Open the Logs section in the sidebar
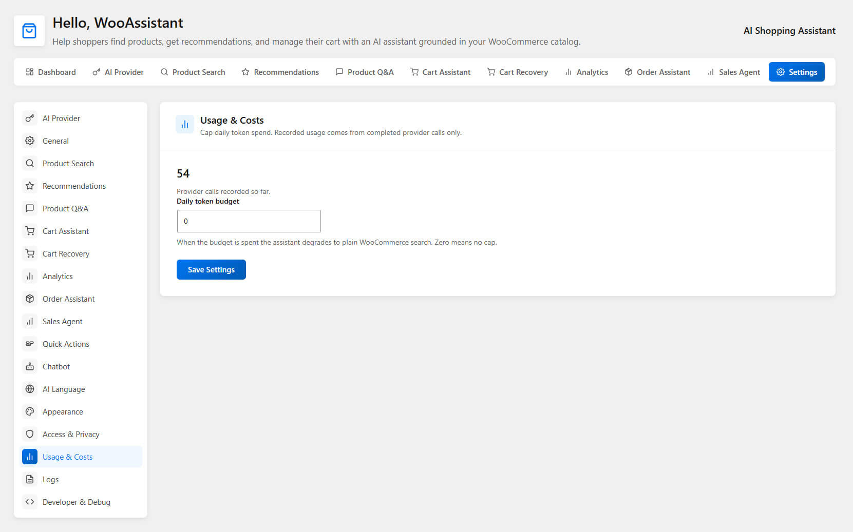The image size is (853, 532). click(x=81, y=479)
